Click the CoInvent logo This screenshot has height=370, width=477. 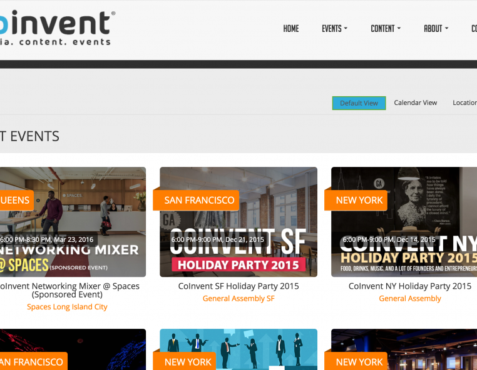pyautogui.click(x=56, y=27)
